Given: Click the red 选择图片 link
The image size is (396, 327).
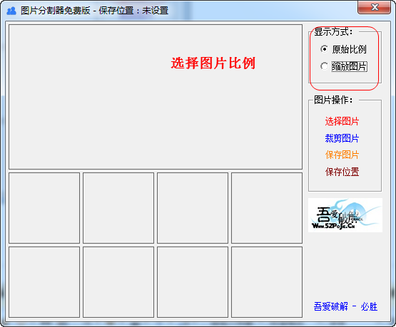Looking at the screenshot, I should point(342,121).
